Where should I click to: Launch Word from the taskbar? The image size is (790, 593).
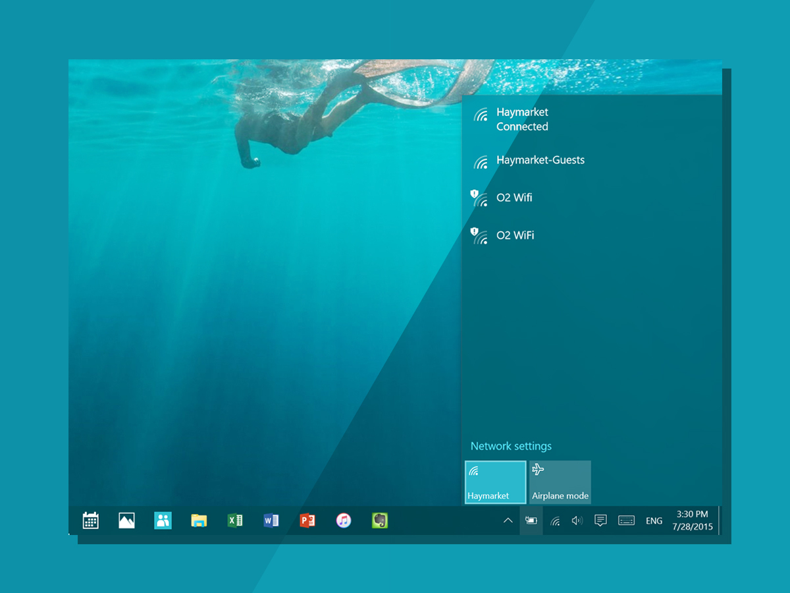coord(271,521)
